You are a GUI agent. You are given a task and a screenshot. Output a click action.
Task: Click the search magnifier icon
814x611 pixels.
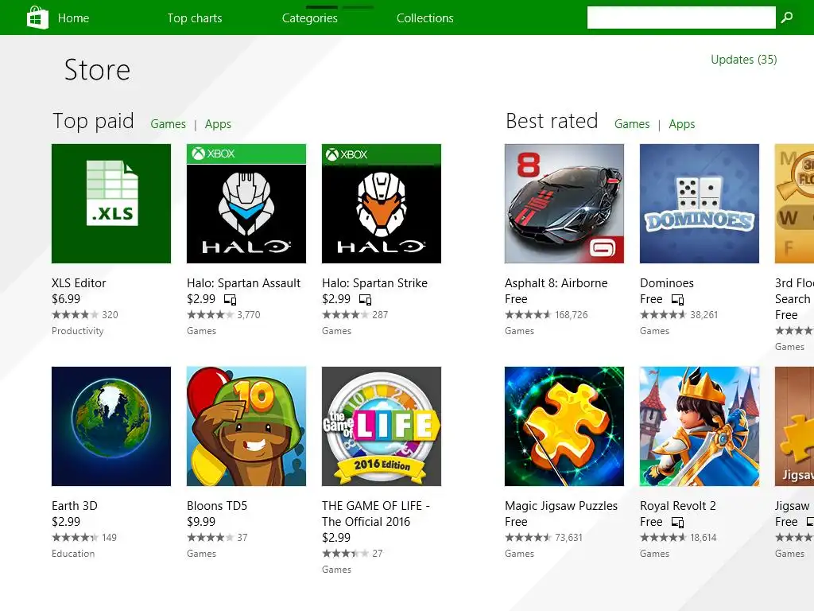(787, 18)
